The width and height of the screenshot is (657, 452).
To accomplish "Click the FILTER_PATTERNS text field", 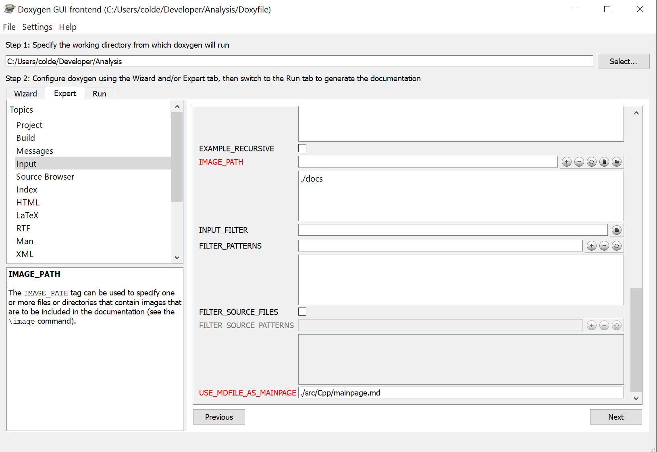I will point(440,246).
